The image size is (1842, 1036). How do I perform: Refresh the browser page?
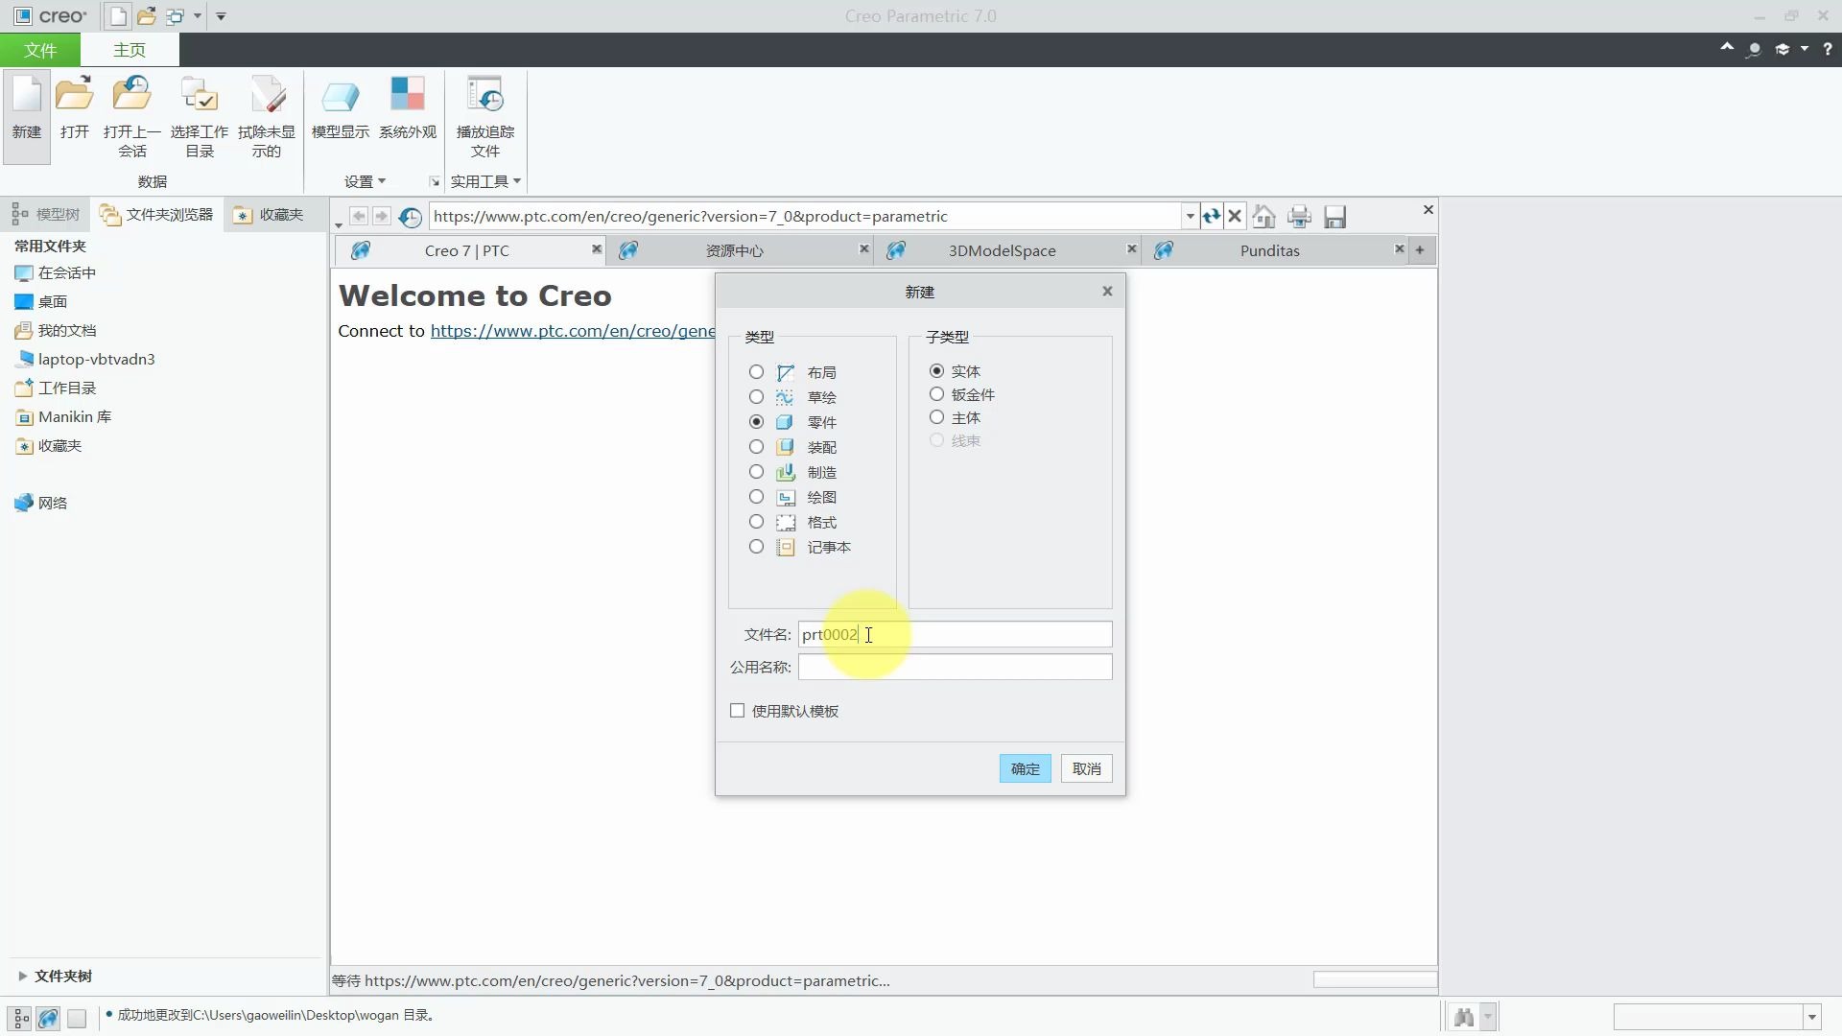pyautogui.click(x=1212, y=217)
